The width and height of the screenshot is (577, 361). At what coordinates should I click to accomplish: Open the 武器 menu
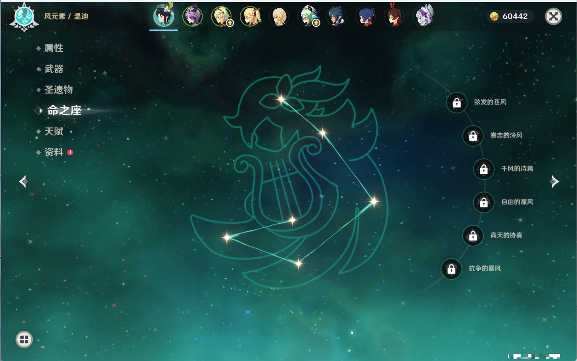pos(54,69)
